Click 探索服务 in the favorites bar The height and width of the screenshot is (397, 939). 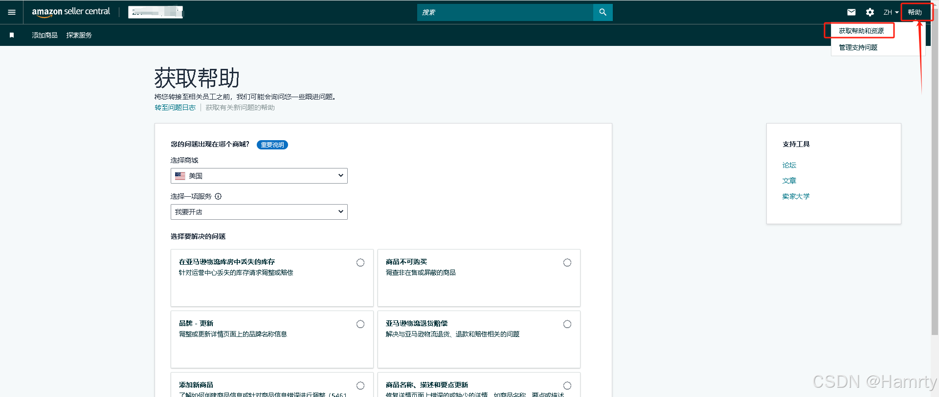click(x=79, y=35)
